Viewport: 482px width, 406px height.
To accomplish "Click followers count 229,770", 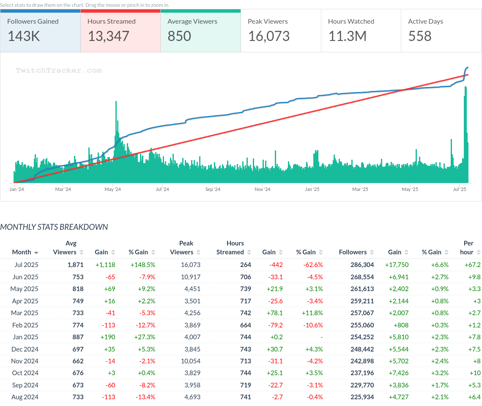I will tap(362, 385).
